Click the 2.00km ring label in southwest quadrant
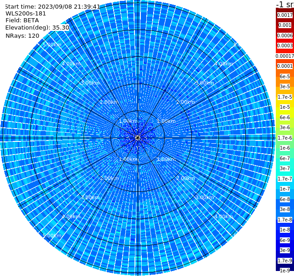This screenshot has width=294, height=276. 110,178
